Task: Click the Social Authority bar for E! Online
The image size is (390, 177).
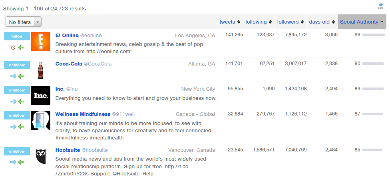Action: coord(374,35)
